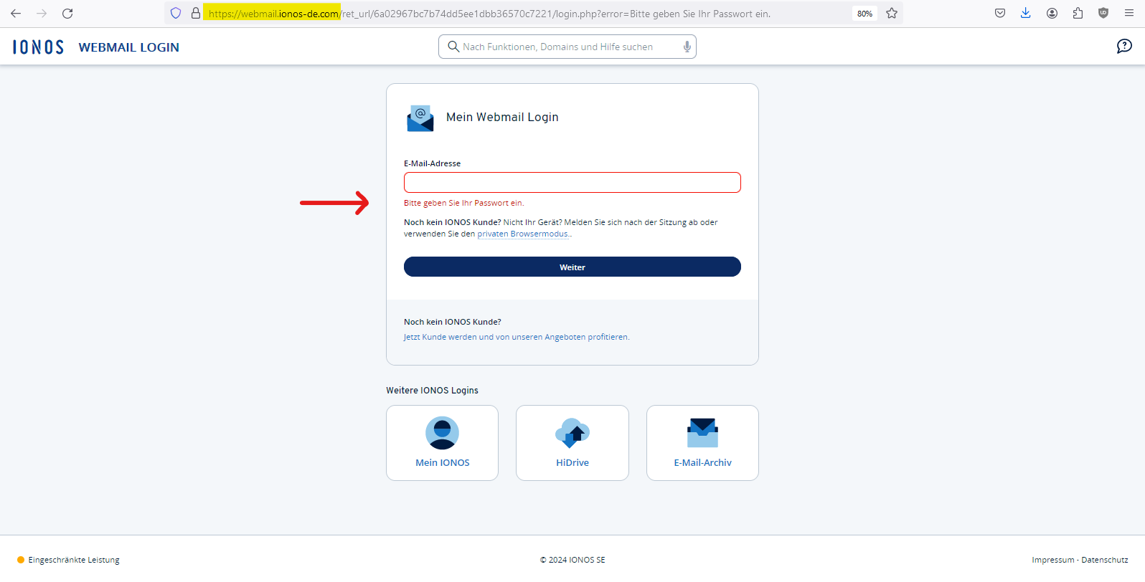Open the HiDrive login tile
The width and height of the screenshot is (1145, 582).
(x=572, y=443)
